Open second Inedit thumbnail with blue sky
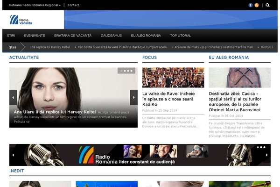The image size is (280, 187). point(106,184)
